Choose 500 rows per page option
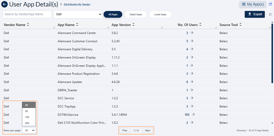This screenshot has width=274, height=136. 29,123
